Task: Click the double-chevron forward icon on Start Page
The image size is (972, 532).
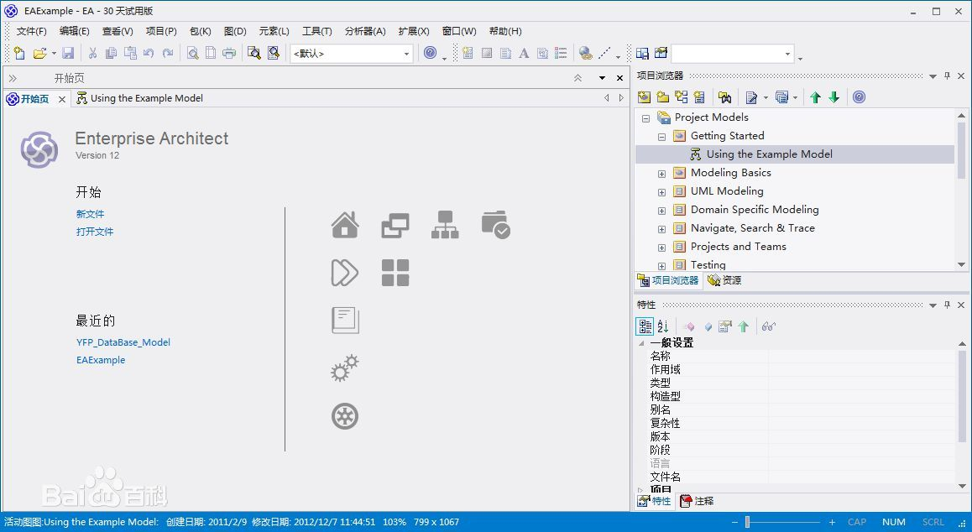Action: (345, 273)
